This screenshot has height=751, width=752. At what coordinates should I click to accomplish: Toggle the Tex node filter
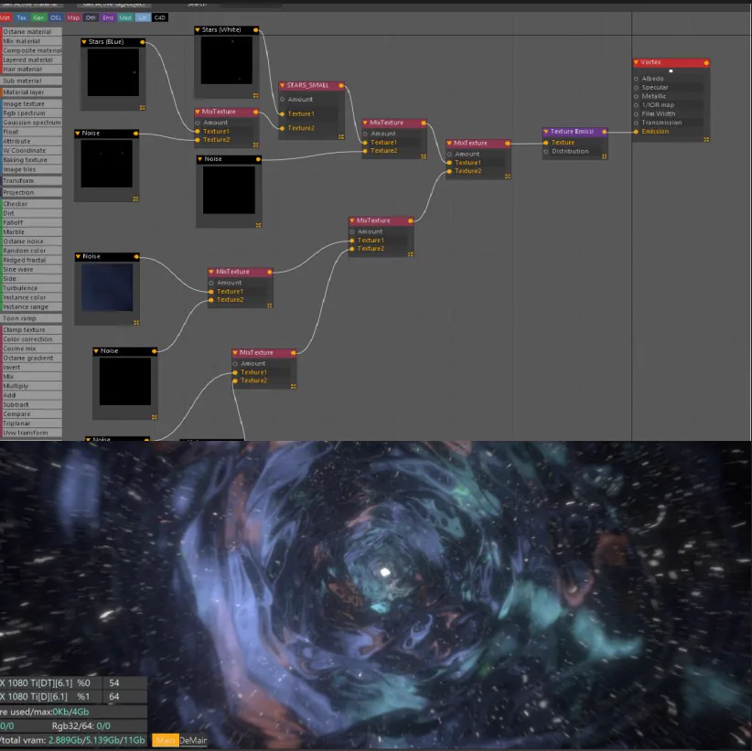(22, 17)
